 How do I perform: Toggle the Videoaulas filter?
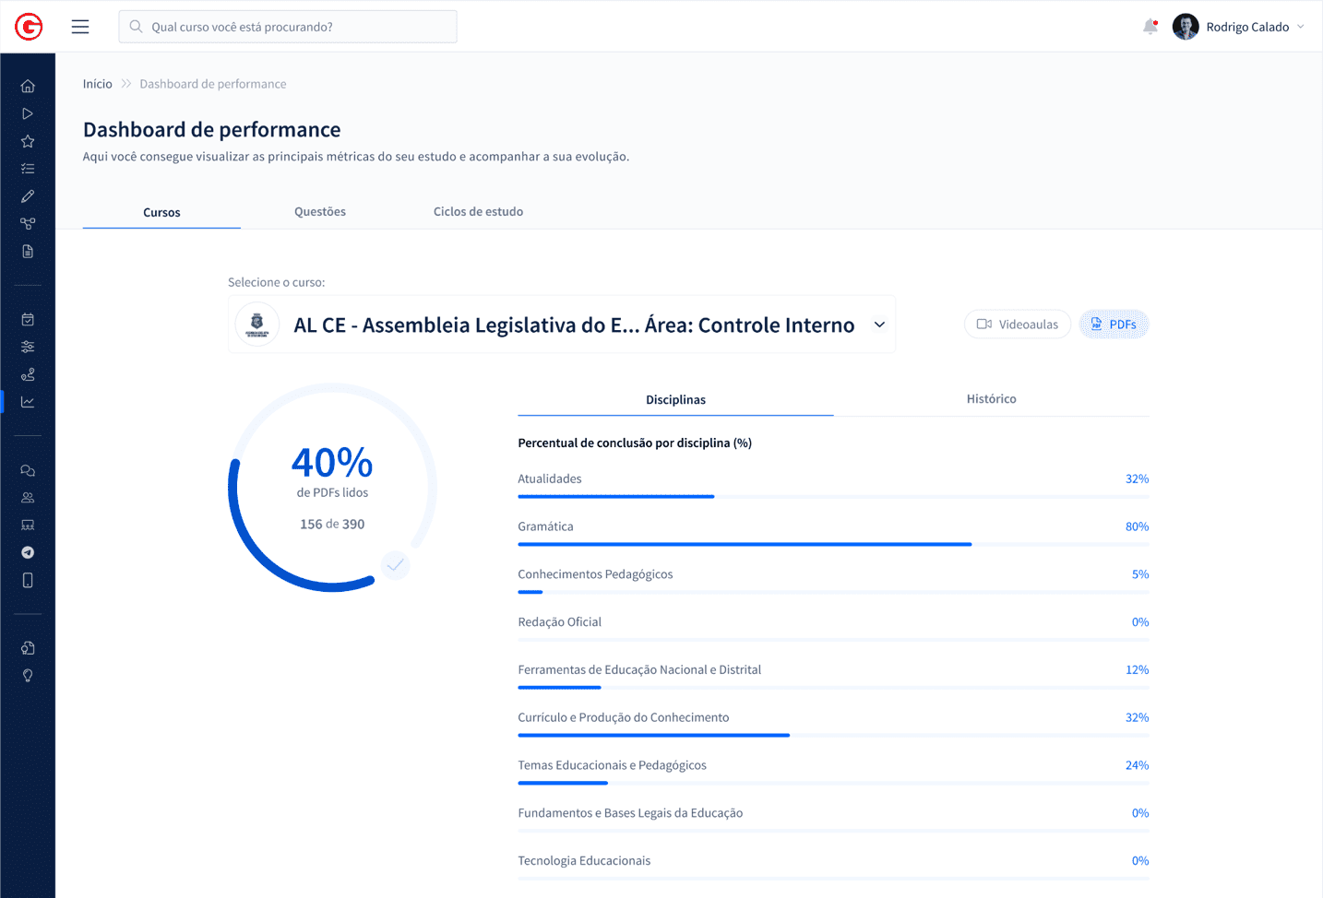click(x=1017, y=325)
